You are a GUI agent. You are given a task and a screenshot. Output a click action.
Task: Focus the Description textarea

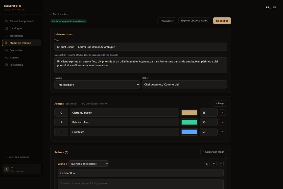coord(140,65)
